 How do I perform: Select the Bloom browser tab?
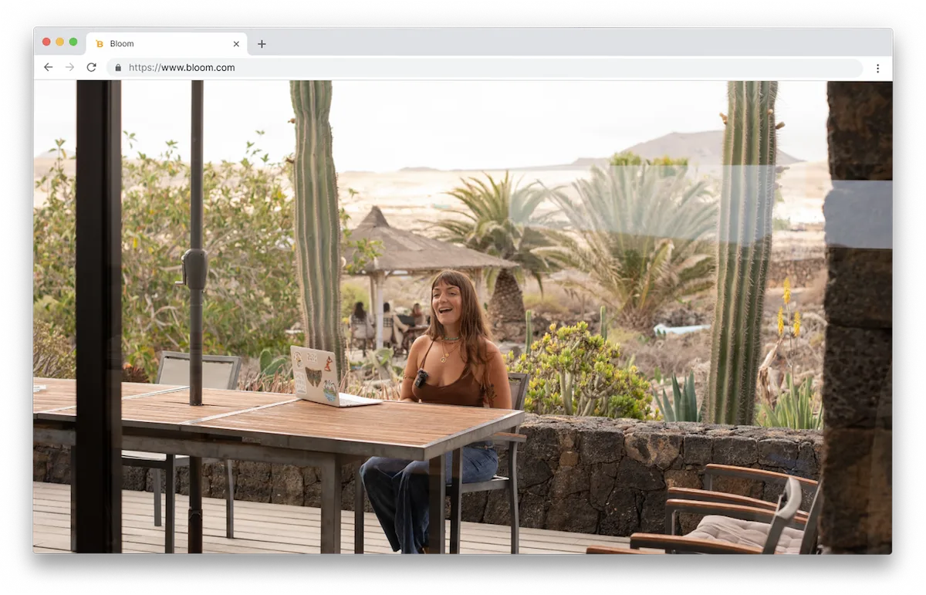pyautogui.click(x=167, y=44)
